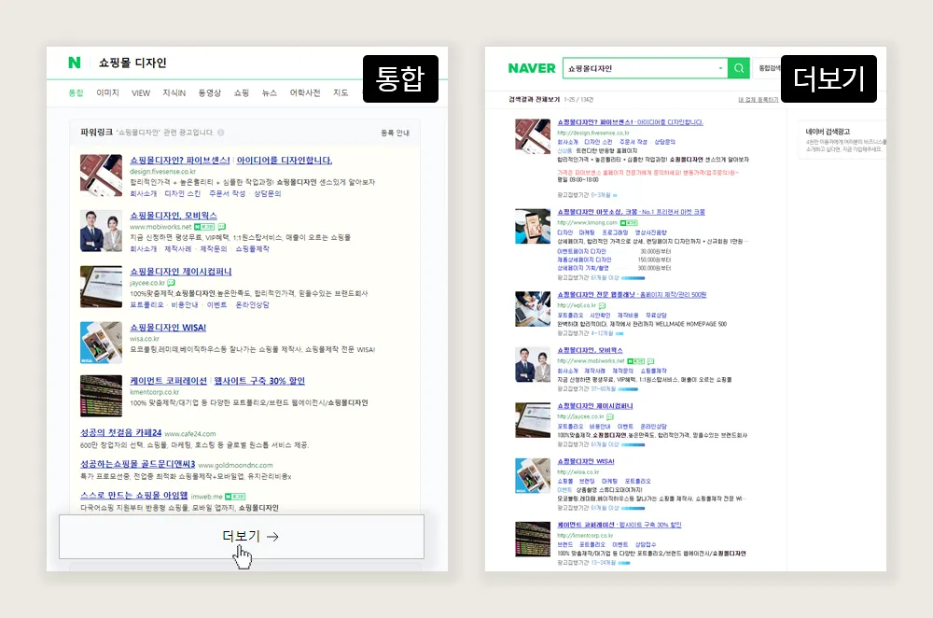Click wpl handshake thumbnail in right page
Image resolution: width=933 pixels, height=618 pixels.
pos(533,309)
